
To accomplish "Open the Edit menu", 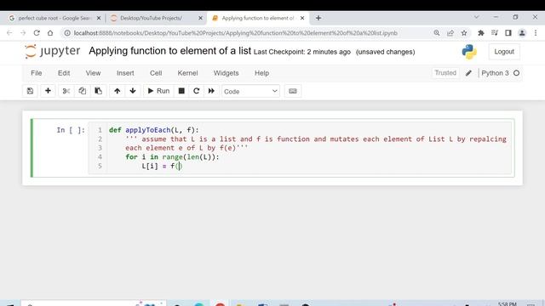I will (64, 73).
